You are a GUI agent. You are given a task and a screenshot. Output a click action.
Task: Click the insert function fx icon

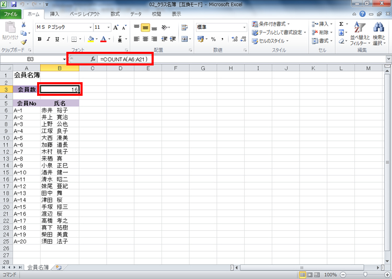[93, 59]
